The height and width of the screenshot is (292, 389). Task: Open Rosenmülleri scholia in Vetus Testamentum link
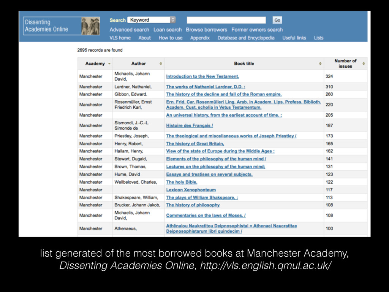click(244, 105)
